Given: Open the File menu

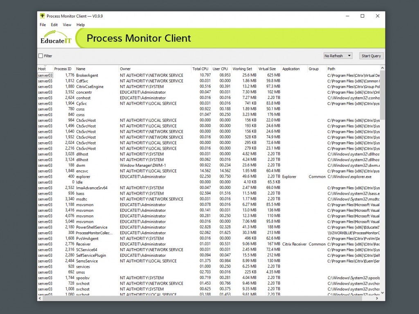Looking at the screenshot, I should point(43,25).
